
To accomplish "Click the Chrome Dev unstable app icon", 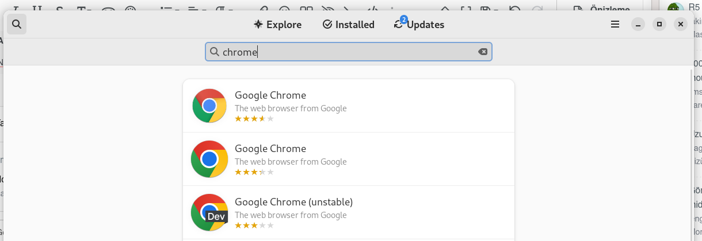I will click(x=209, y=212).
